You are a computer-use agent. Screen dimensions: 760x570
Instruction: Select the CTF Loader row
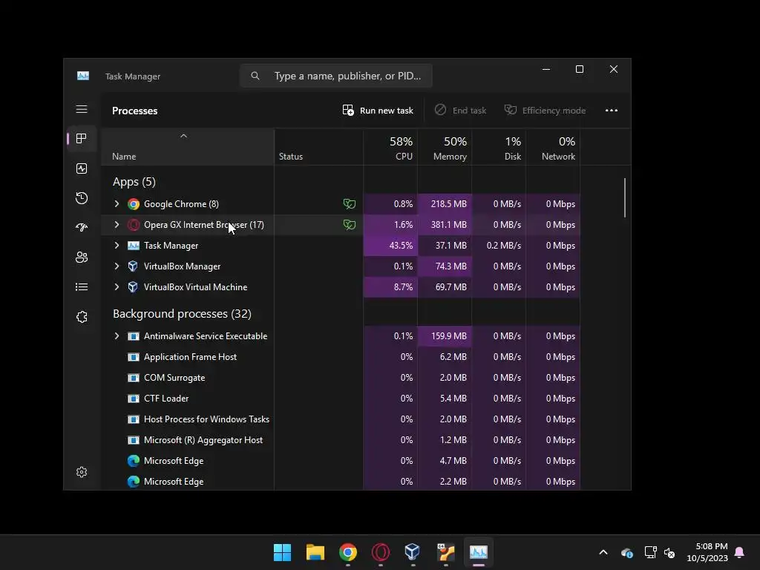pos(340,399)
